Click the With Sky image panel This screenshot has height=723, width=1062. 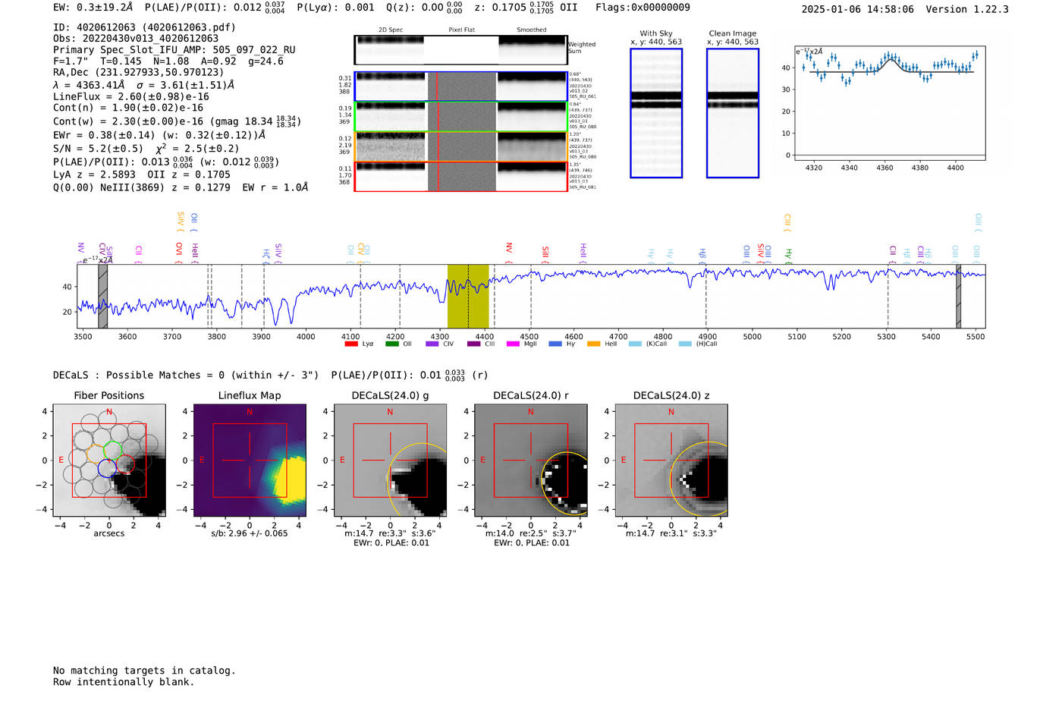[x=656, y=113]
